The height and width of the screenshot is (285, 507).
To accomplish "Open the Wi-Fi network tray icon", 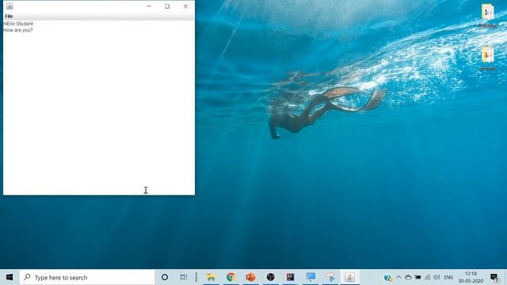I will coord(428,277).
